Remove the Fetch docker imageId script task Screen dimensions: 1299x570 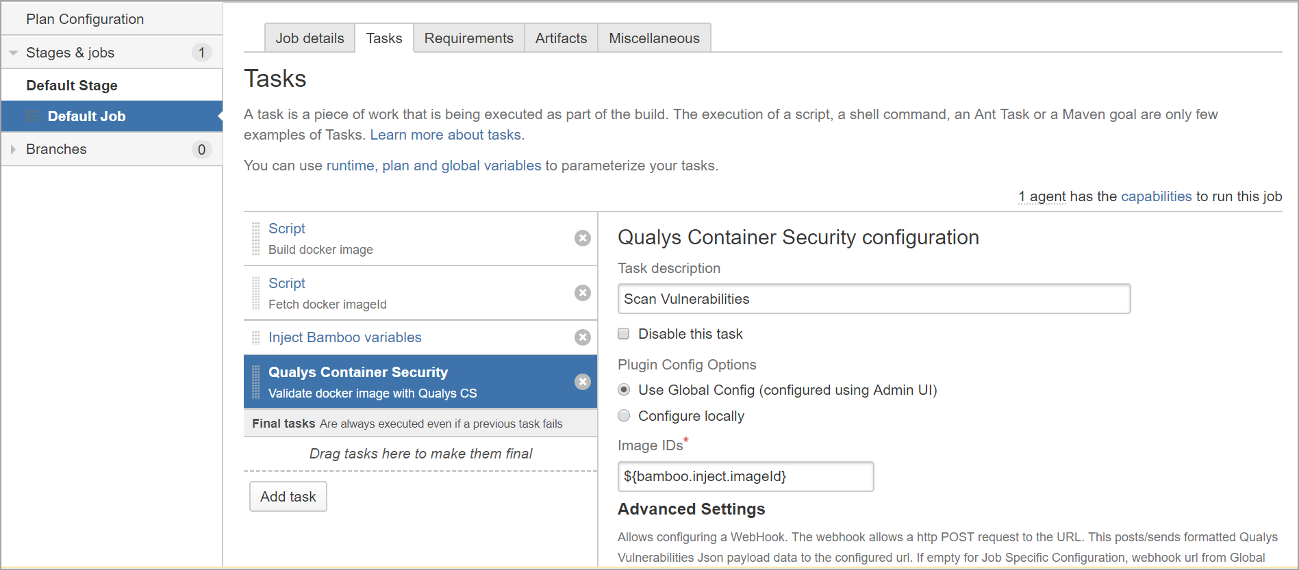[583, 293]
